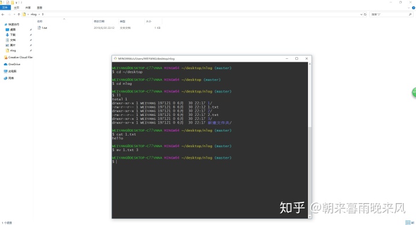416x225 pixels.
Task: Click the document icon beside 文档
Action: [8, 40]
